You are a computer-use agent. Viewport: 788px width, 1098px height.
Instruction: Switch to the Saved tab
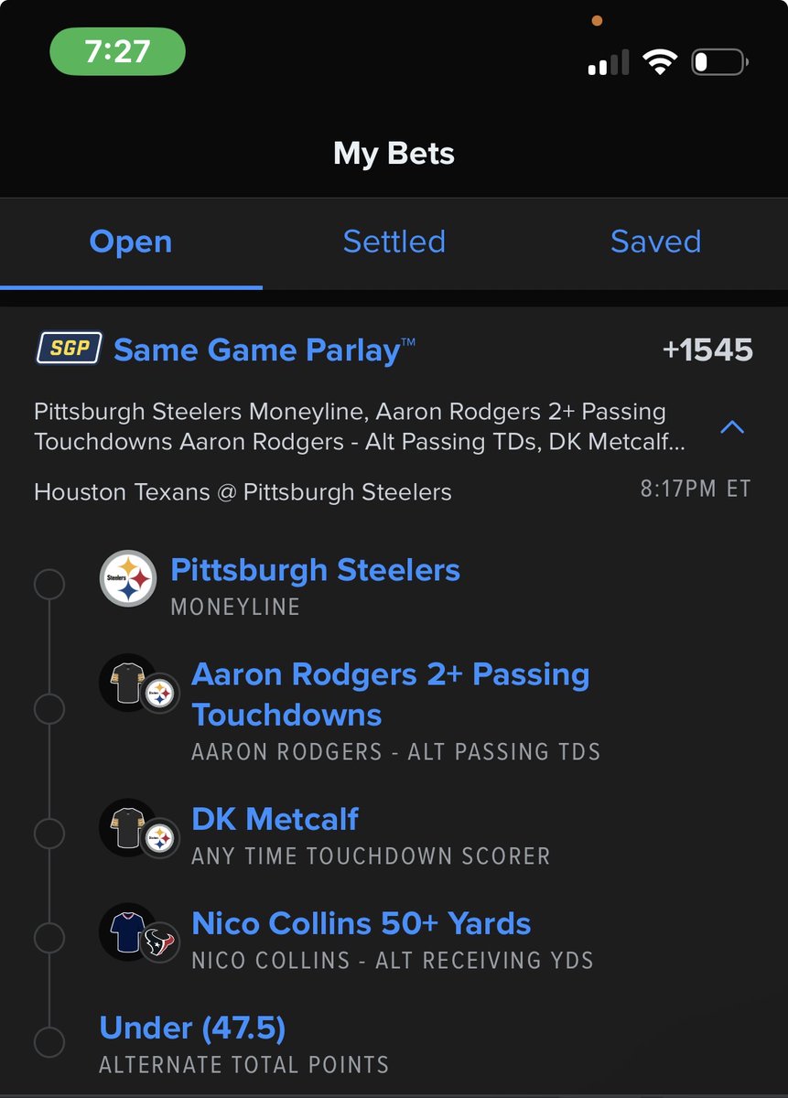pos(656,242)
